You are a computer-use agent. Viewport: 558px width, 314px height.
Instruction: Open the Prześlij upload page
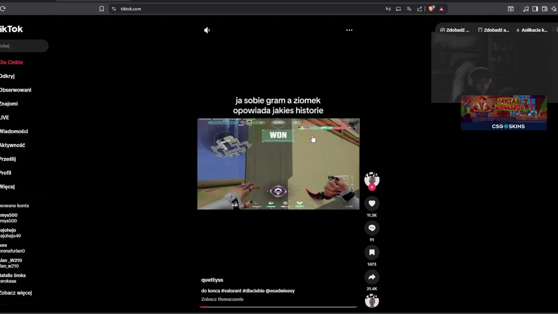coord(8,159)
